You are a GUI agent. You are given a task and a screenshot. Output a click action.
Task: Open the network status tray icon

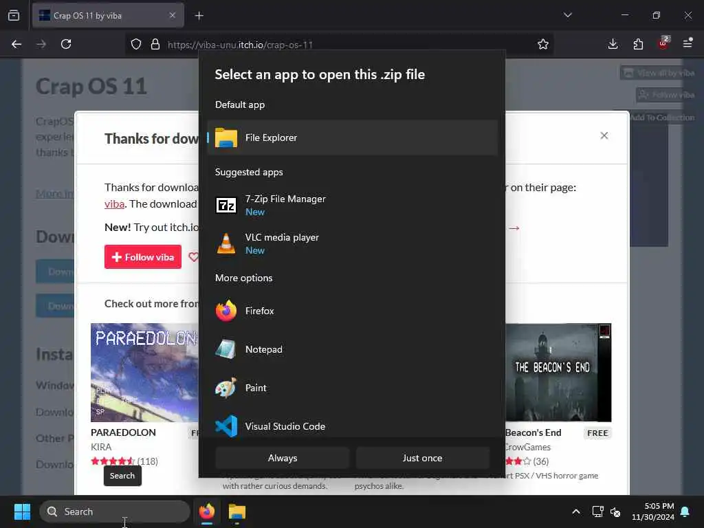pyautogui.click(x=597, y=511)
